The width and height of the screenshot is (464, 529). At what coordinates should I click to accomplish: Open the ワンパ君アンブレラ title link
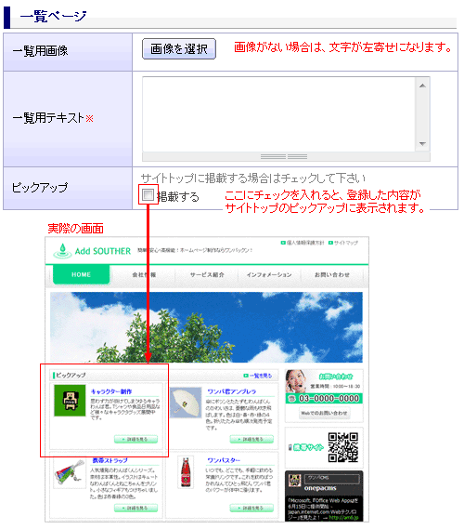[x=232, y=391]
